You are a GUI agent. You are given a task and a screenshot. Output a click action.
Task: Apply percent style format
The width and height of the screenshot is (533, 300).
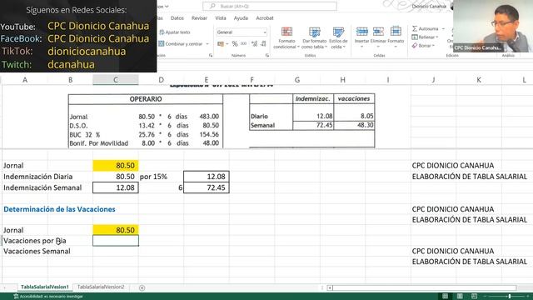pos(235,44)
